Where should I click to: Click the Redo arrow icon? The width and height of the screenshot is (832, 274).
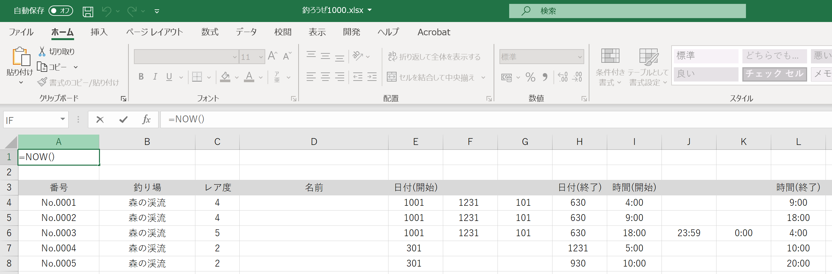coord(132,11)
